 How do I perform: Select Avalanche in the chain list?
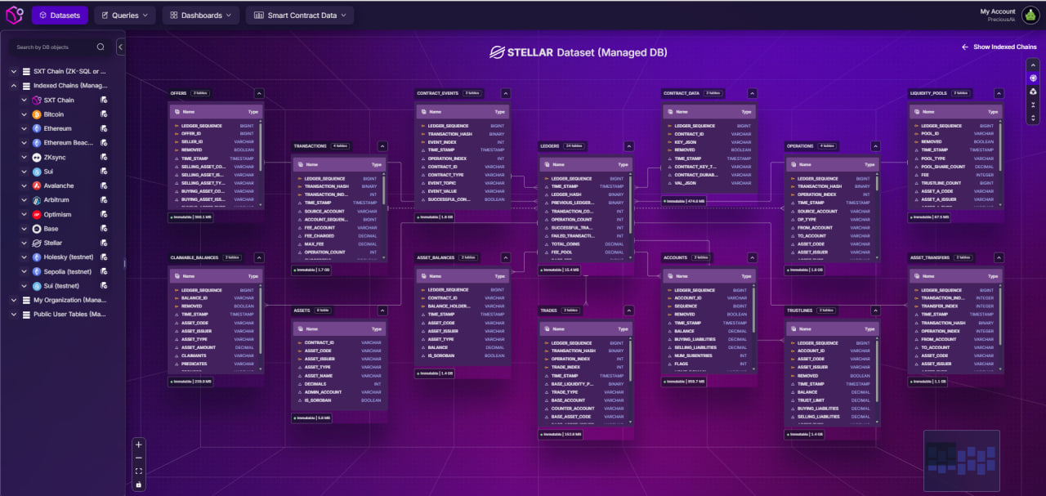pyautogui.click(x=59, y=185)
